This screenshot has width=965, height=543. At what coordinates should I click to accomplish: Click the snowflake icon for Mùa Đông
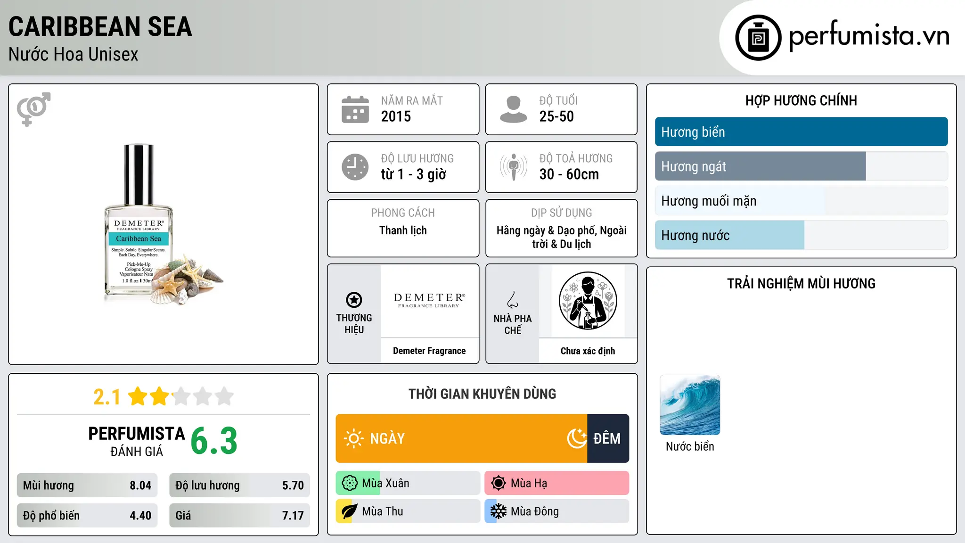pos(499,511)
